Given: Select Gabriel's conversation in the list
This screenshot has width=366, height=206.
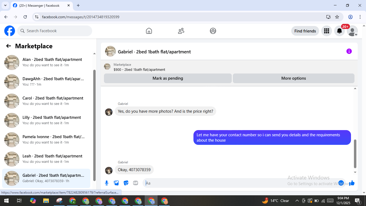Looking at the screenshot, I should pyautogui.click(x=46, y=178).
